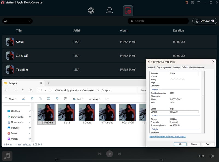Click the Copy icon in Explorer toolbar

click(x=32, y=99)
